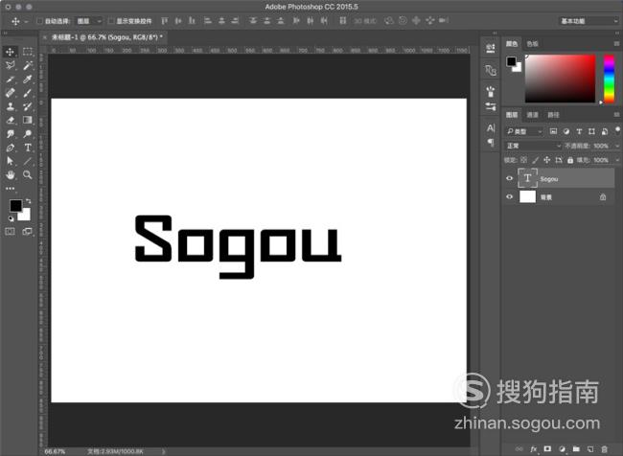The height and width of the screenshot is (456, 623).
Task: Select the Sogou text layer thumbnail
Action: pyautogui.click(x=527, y=178)
